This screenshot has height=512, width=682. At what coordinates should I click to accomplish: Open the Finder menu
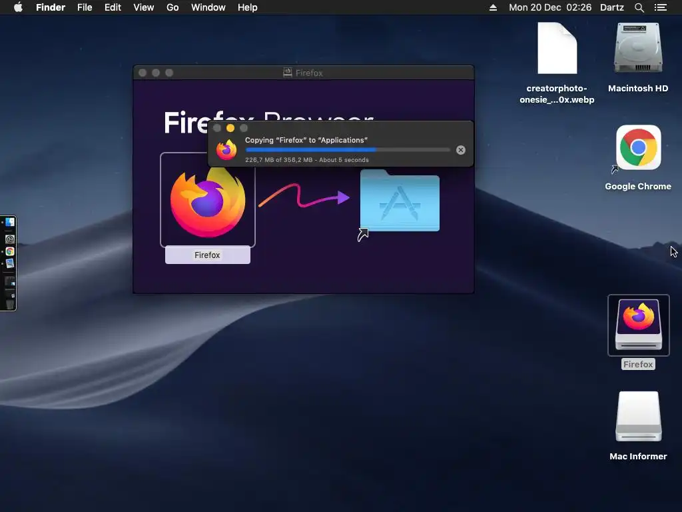coord(51,7)
